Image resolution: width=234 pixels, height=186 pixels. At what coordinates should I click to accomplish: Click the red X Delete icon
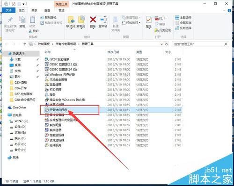[93, 20]
